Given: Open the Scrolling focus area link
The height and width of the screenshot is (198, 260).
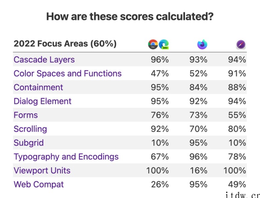Looking at the screenshot, I should point(30,129).
